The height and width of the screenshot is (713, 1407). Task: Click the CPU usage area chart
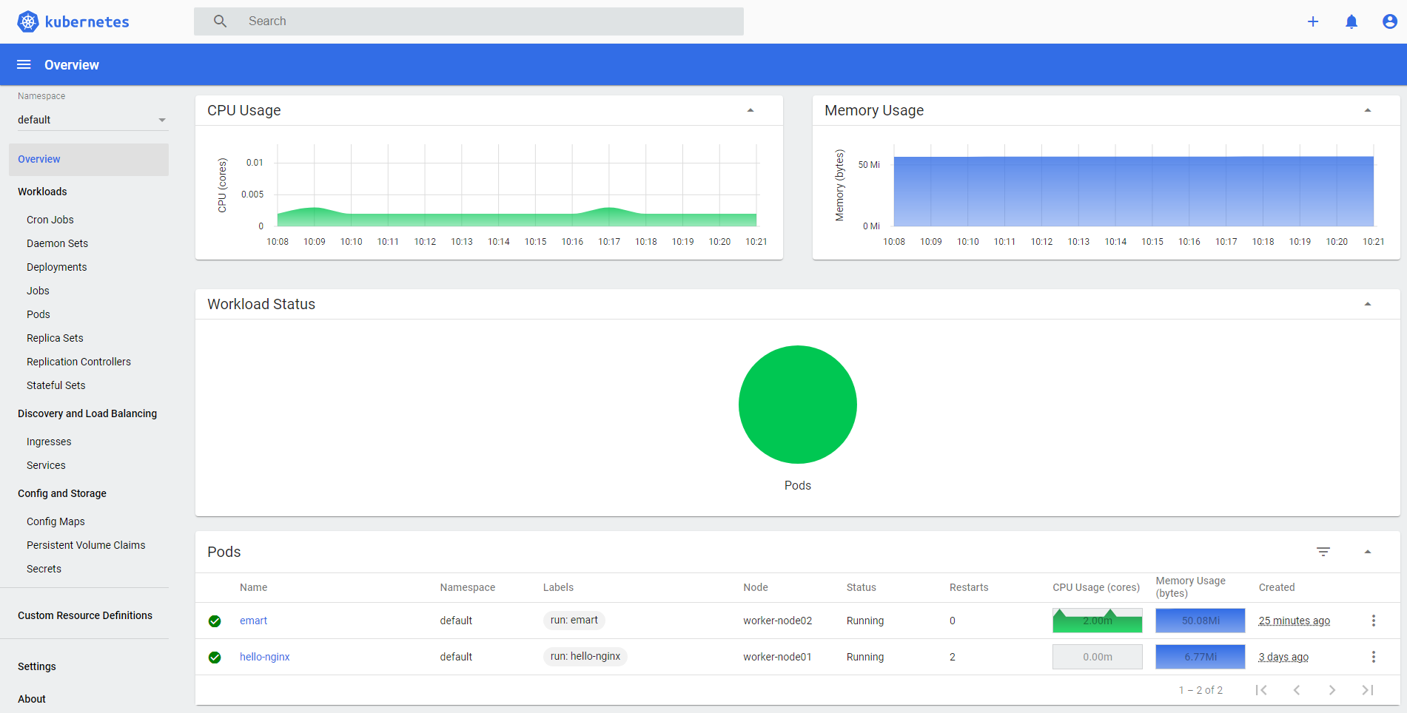pyautogui.click(x=517, y=217)
